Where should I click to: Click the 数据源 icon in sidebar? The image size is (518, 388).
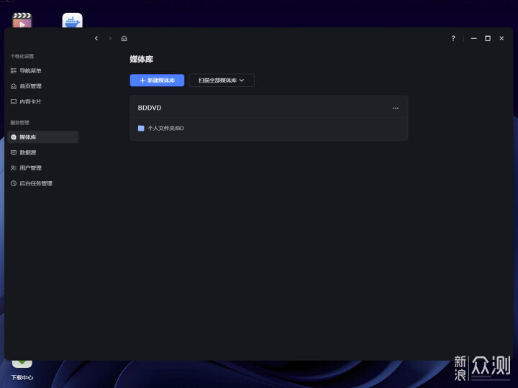pyautogui.click(x=14, y=152)
